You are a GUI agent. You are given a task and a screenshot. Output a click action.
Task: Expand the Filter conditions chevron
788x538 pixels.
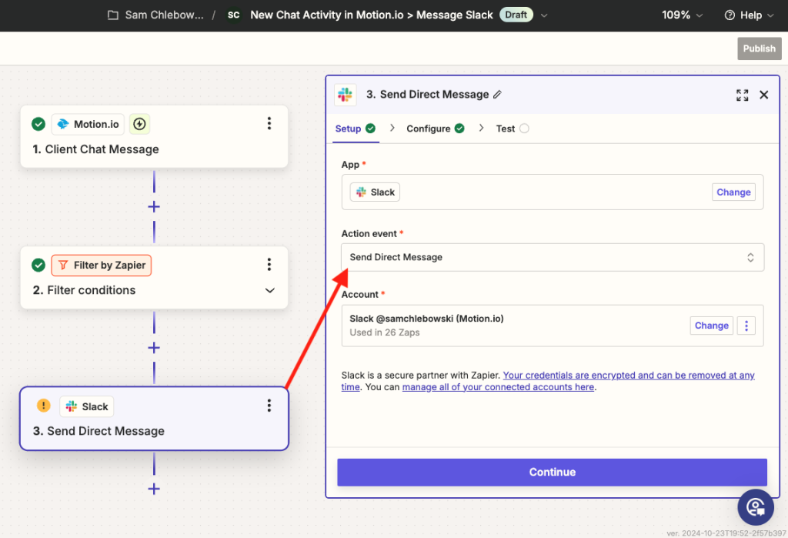[x=270, y=291]
